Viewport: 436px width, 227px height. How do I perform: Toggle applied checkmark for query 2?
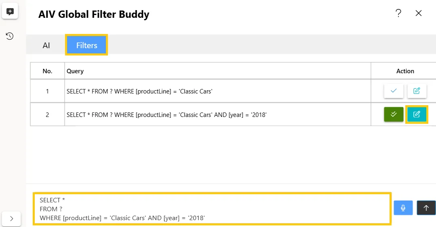click(x=394, y=114)
